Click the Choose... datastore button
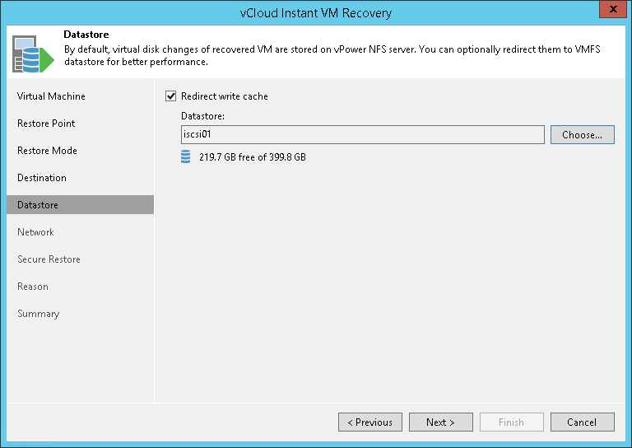The image size is (632, 448). tap(582, 134)
